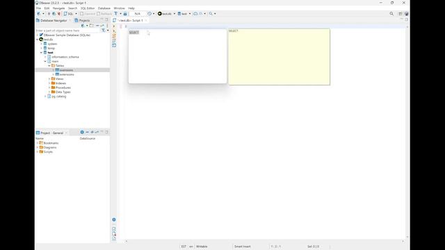Open the active connection test.db selector

[x=166, y=14]
